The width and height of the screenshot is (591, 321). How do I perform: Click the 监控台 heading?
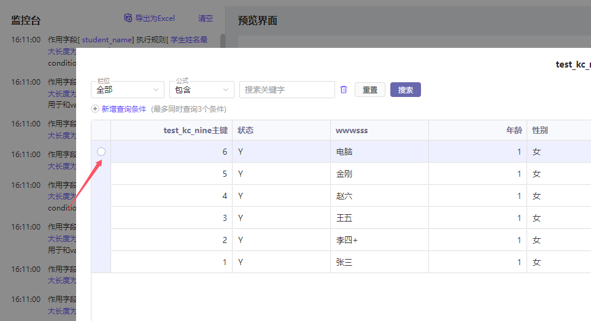coord(26,20)
